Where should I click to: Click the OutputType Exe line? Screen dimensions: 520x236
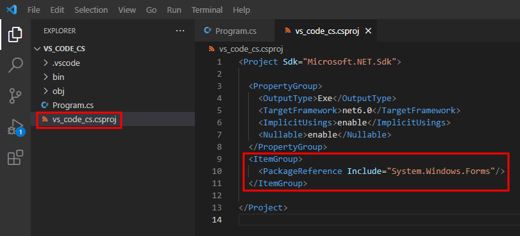point(327,98)
